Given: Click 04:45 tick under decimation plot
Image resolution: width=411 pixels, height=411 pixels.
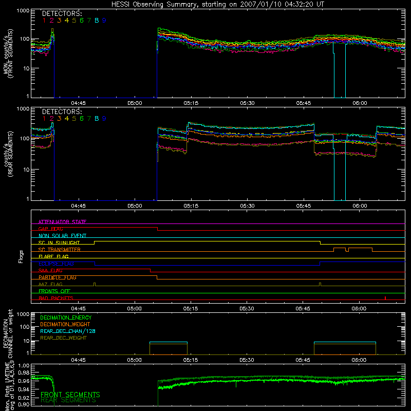Looking at the screenshot, I should pos(78,360).
